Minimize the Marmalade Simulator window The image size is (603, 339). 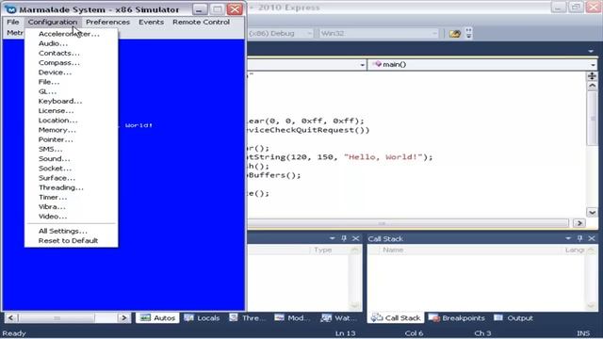coord(200,9)
